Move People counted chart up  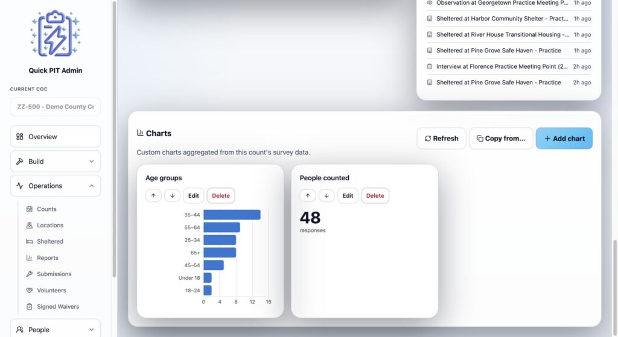pyautogui.click(x=308, y=196)
